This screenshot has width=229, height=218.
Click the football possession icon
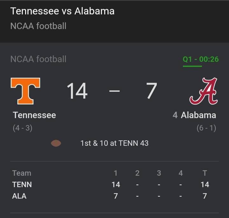click(56, 143)
